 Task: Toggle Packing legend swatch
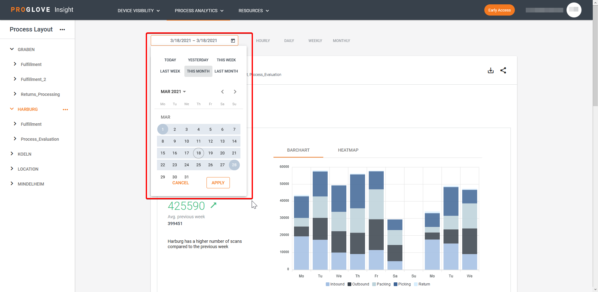click(374, 284)
